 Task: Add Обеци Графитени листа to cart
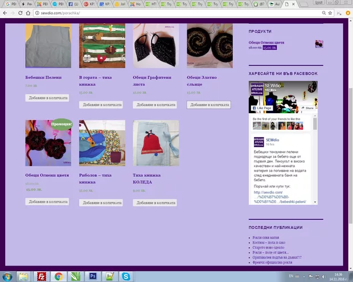(155, 105)
